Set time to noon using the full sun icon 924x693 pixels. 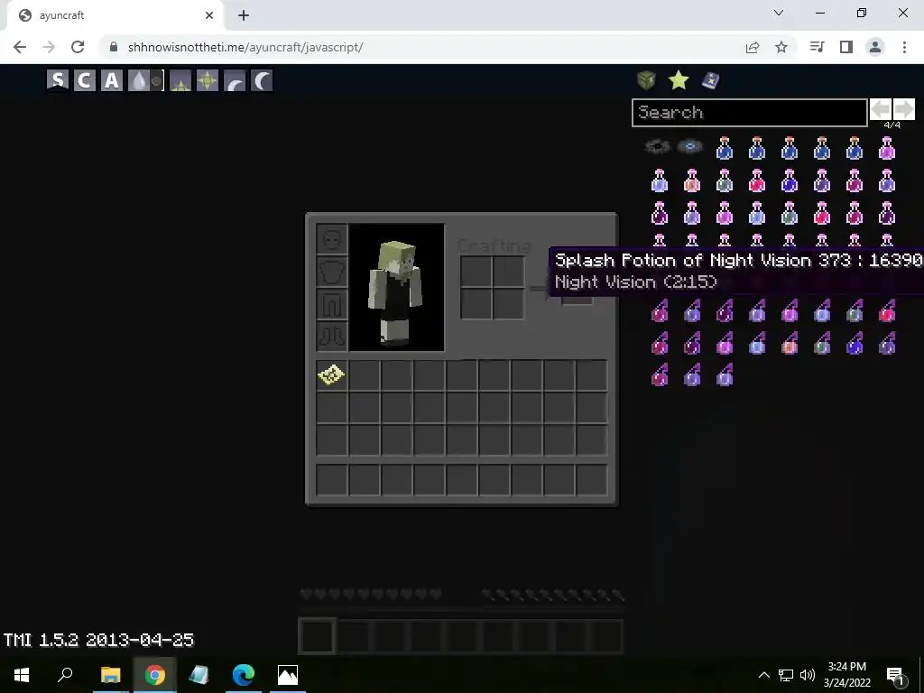pyautogui.click(x=208, y=80)
